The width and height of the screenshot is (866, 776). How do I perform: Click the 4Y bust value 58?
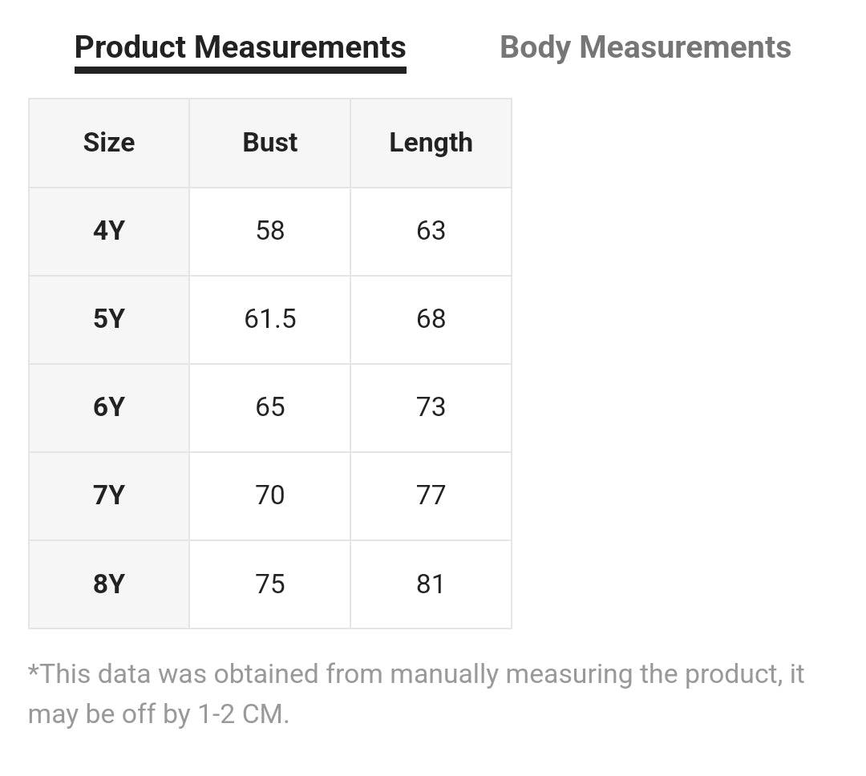click(270, 231)
